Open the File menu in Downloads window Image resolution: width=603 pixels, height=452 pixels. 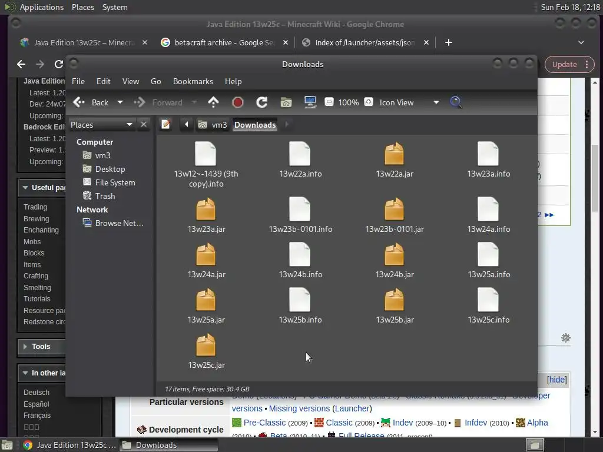tap(78, 81)
